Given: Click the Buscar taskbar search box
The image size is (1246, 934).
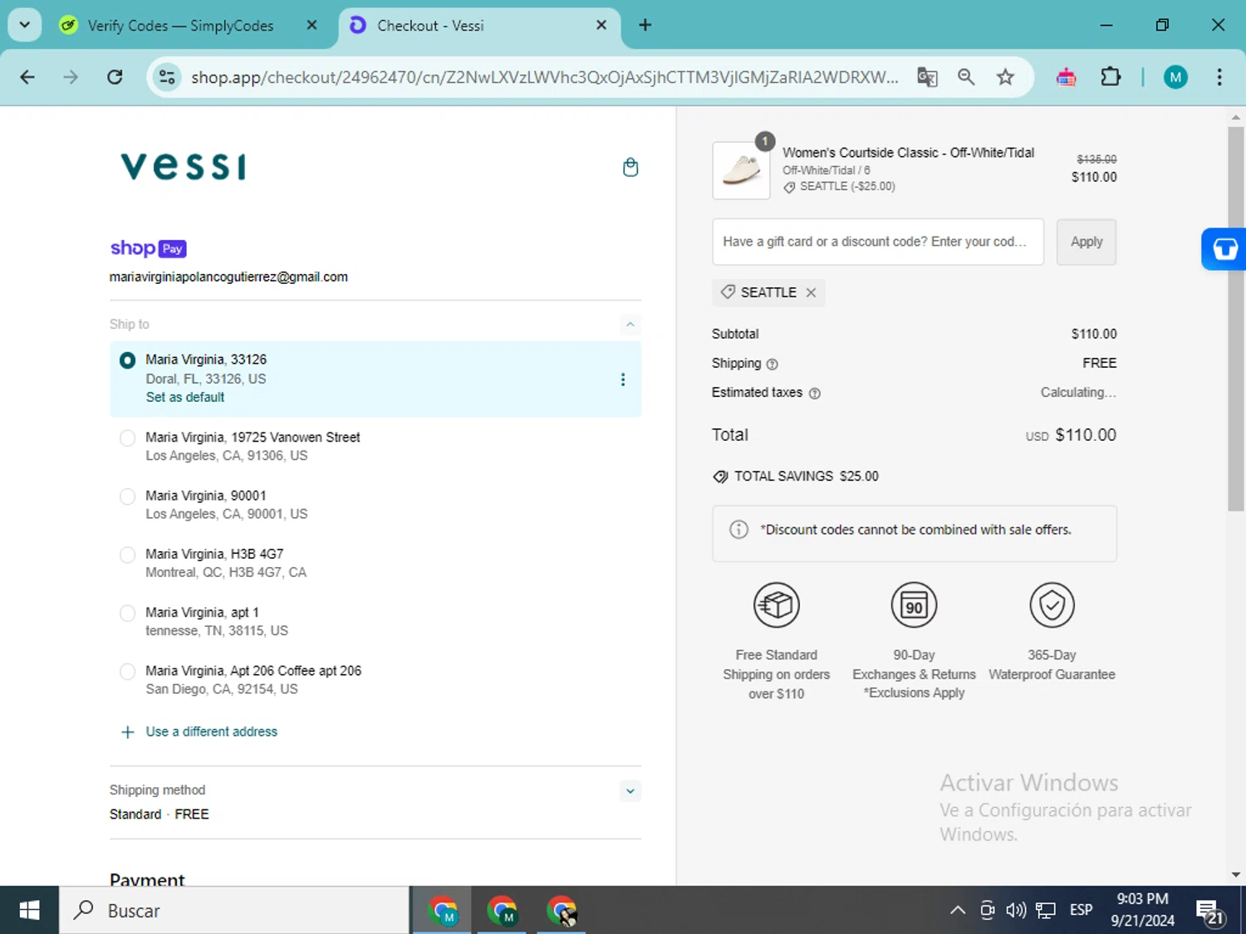Looking at the screenshot, I should (x=234, y=910).
